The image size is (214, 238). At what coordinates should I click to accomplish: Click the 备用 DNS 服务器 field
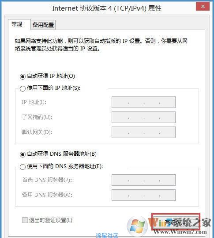click(143, 195)
